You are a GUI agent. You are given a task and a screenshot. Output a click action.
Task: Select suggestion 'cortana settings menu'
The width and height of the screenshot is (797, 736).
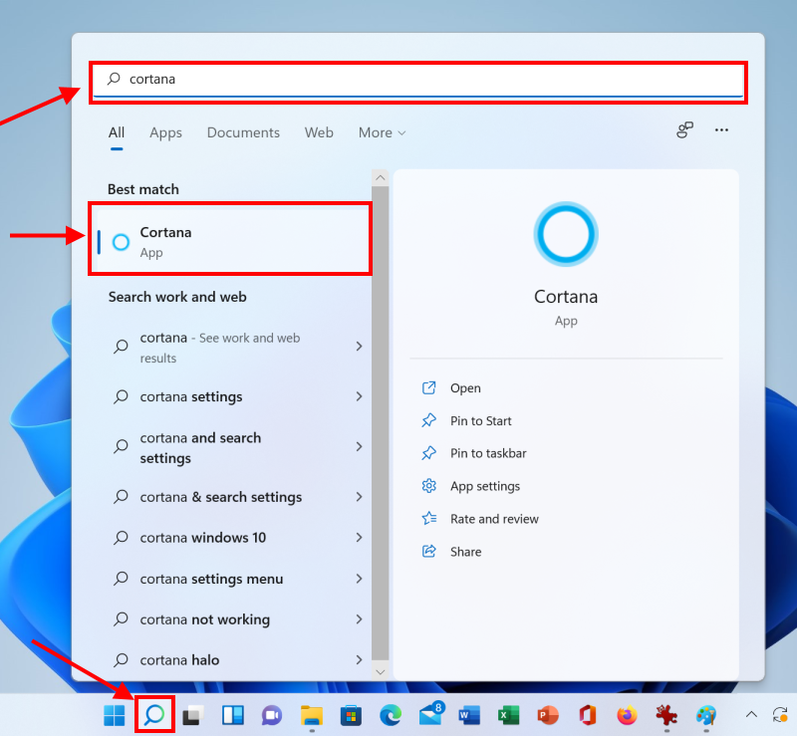[211, 579]
